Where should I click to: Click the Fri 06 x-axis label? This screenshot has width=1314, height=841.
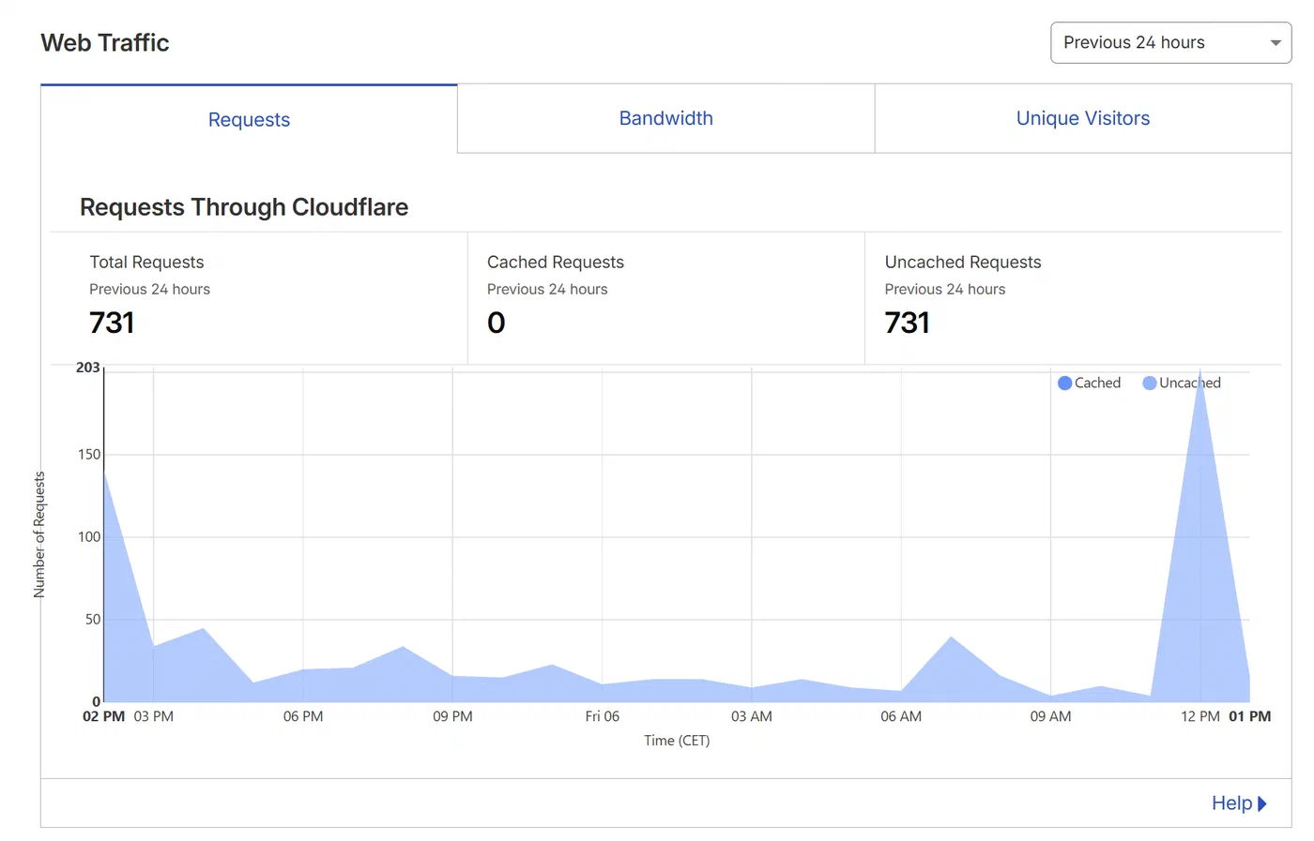[602, 716]
